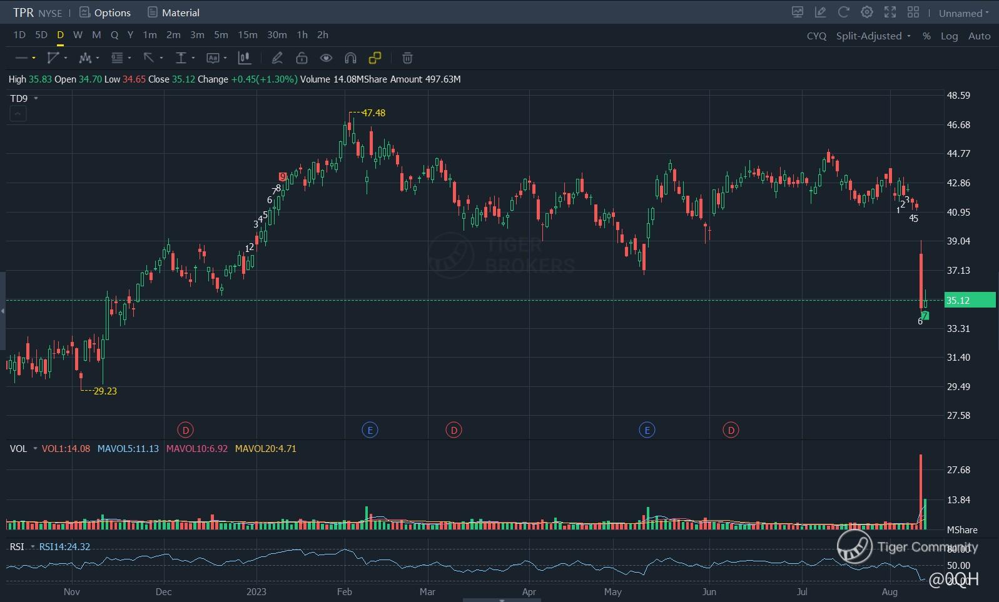Open the Material button
Screen dimensions: 999x602
173,13
